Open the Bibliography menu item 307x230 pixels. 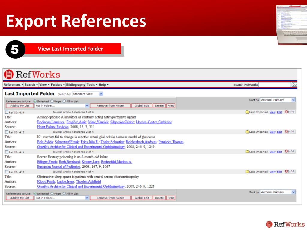(76, 85)
